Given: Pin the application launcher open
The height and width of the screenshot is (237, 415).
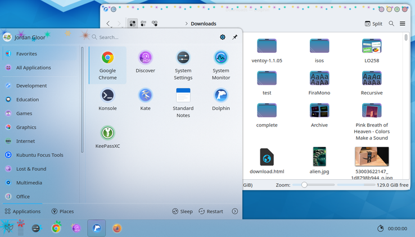Looking at the screenshot, I should coord(234,37).
